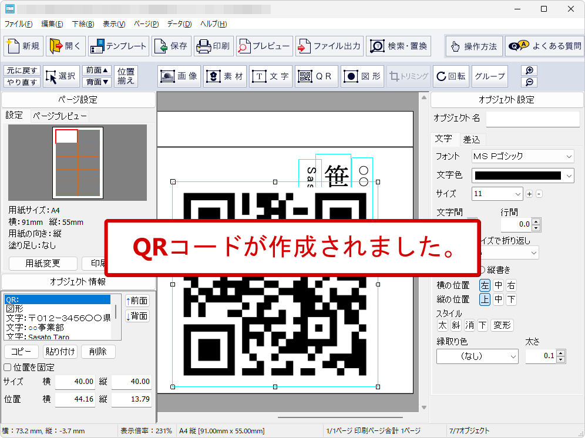Image resolution: width=585 pixels, height=438 pixels.
Task: Add a shape with the 図形 tool
Action: [x=362, y=76]
